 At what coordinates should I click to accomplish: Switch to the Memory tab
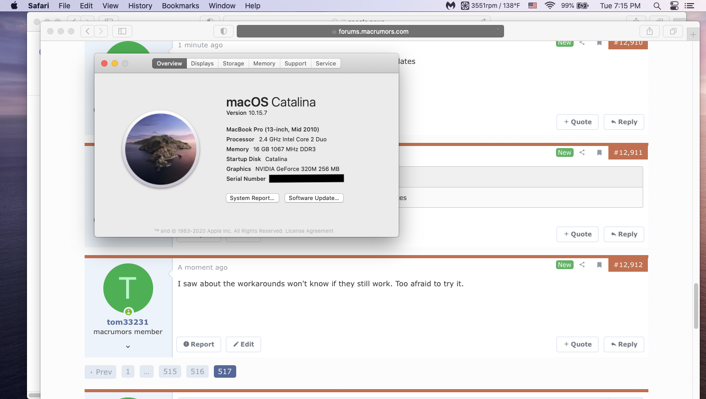(264, 63)
